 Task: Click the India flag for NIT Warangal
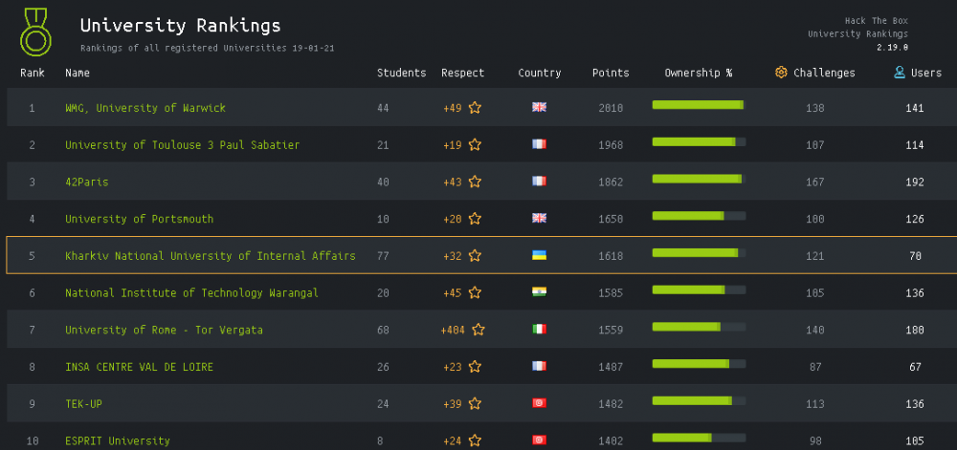click(x=539, y=292)
